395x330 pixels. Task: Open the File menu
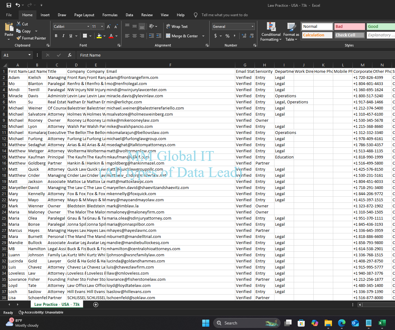pyautogui.click(x=9, y=15)
